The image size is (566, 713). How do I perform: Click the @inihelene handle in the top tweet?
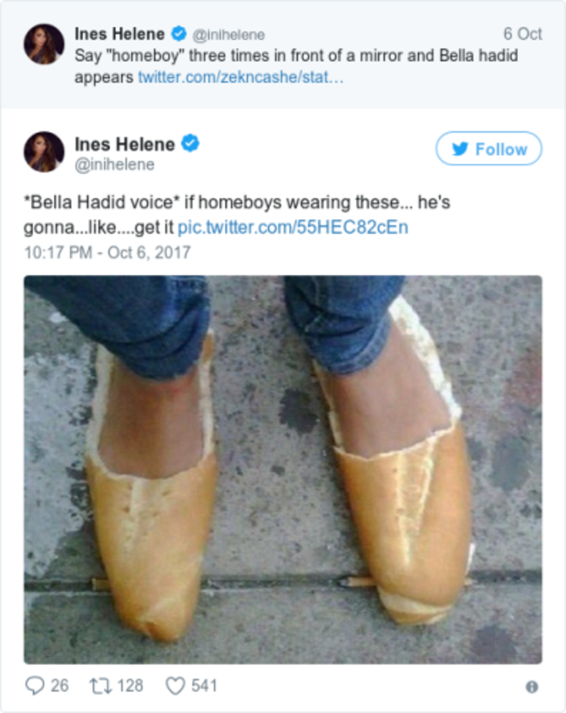[x=228, y=35]
